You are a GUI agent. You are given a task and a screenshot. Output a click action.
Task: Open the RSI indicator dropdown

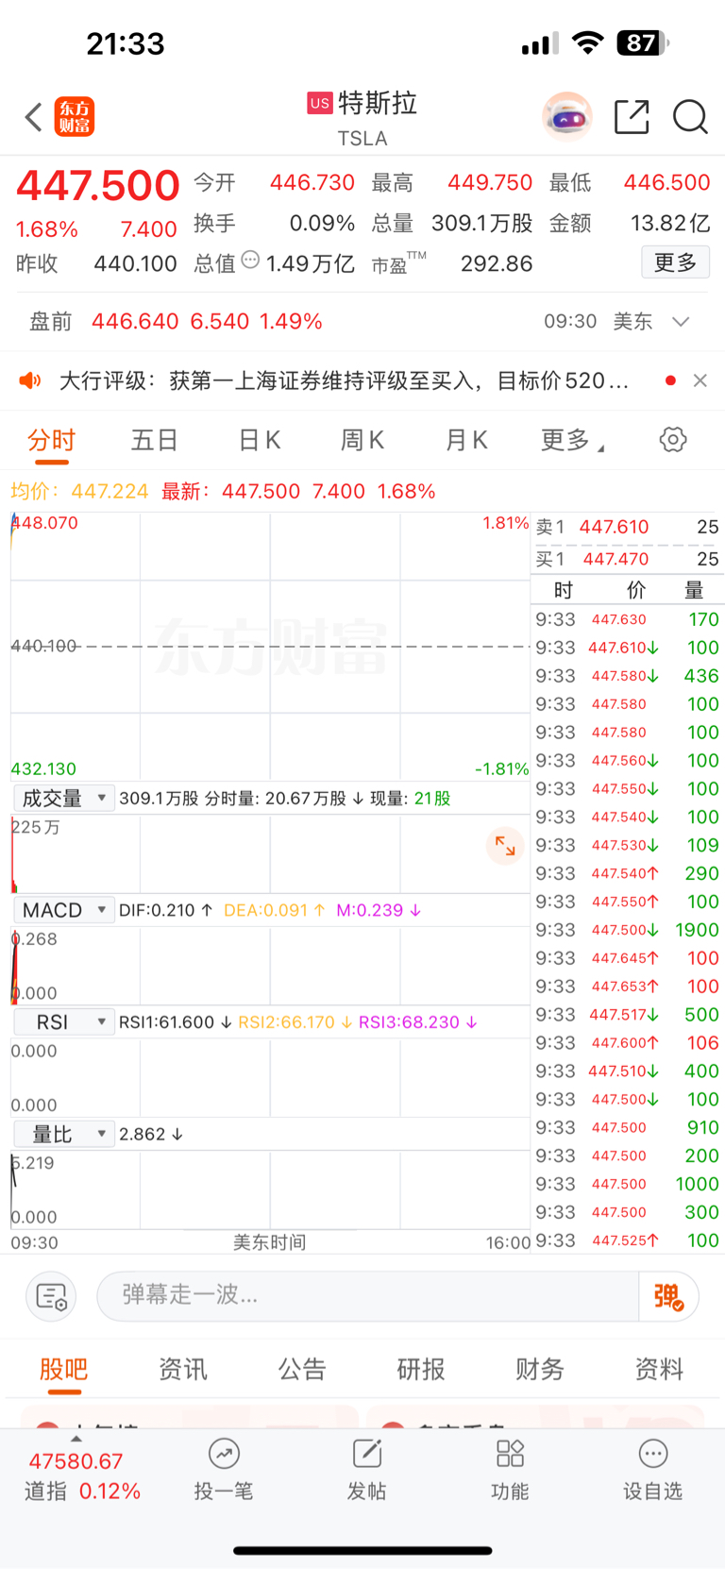[63, 1022]
